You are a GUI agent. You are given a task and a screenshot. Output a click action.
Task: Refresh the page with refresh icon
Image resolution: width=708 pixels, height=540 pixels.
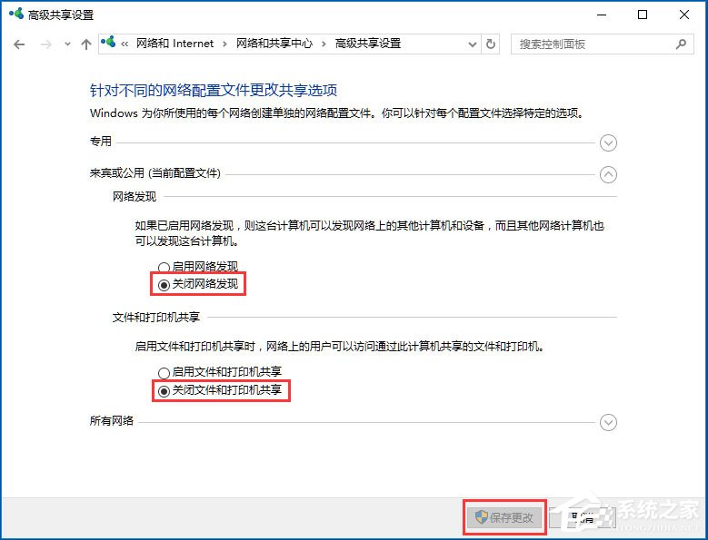click(491, 44)
